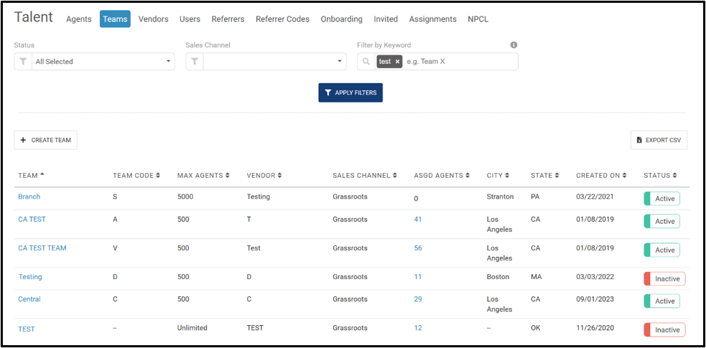This screenshot has width=706, height=348.
Task: Remove the 'test' keyword tag
Action: (x=397, y=62)
